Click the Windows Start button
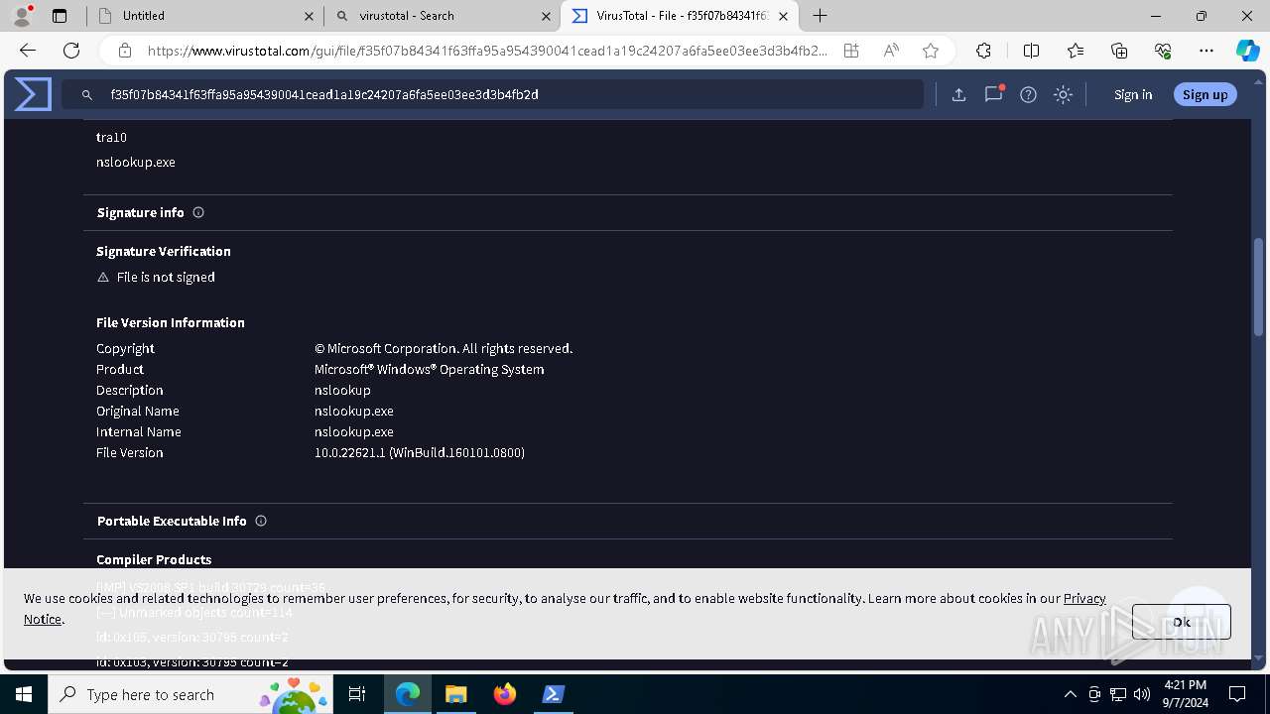This screenshot has width=1270, height=714. [x=24, y=694]
